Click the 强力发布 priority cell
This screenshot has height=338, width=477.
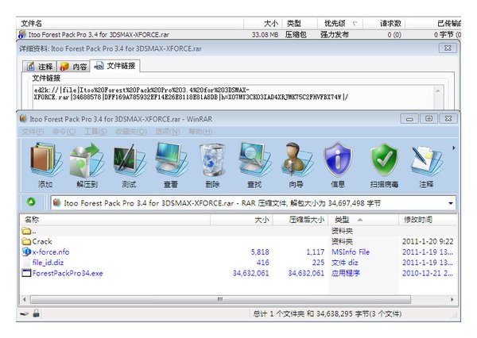pyautogui.click(x=334, y=35)
